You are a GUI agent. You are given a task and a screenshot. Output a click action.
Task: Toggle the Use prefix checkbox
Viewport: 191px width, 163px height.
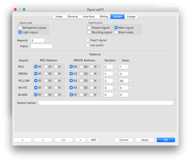pos(88,45)
